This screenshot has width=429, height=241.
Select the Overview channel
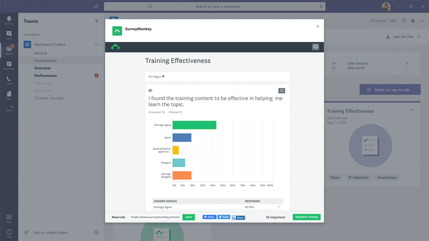point(43,68)
